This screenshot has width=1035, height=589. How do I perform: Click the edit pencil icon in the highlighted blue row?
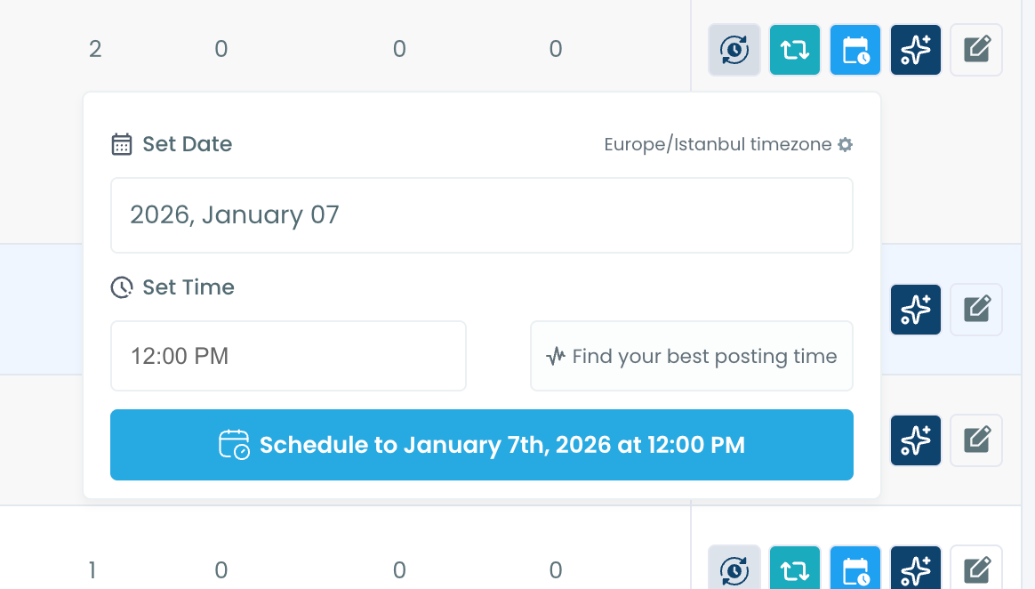pos(976,310)
